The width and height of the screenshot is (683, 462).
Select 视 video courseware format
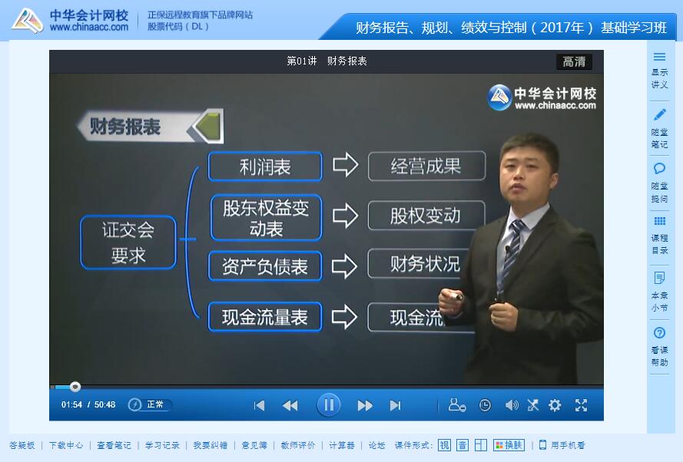pyautogui.click(x=444, y=445)
